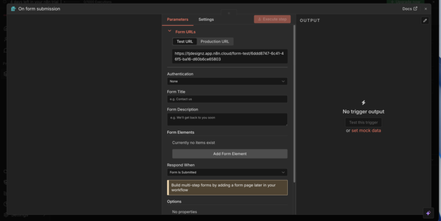This screenshot has width=441, height=221.
Task: Select the Test URL option
Action: [185, 42]
